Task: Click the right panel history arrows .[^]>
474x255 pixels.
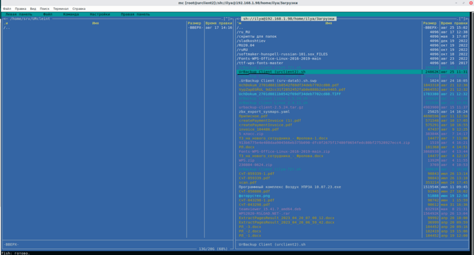Action: 462,19
